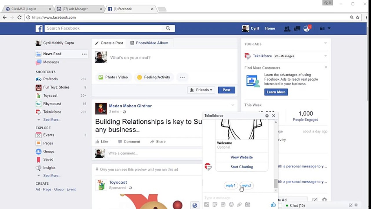Viewport: 371px width, 209px height.
Task: Choose the reply1 quick reply
Action: (x=231, y=185)
